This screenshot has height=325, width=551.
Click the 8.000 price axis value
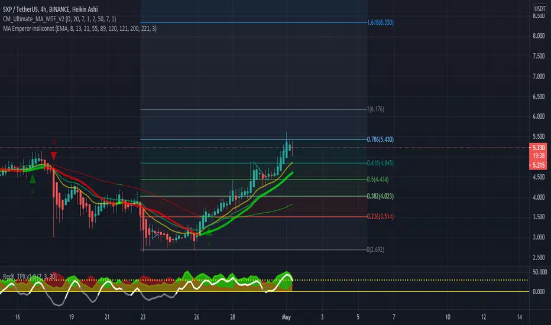tap(539, 36)
